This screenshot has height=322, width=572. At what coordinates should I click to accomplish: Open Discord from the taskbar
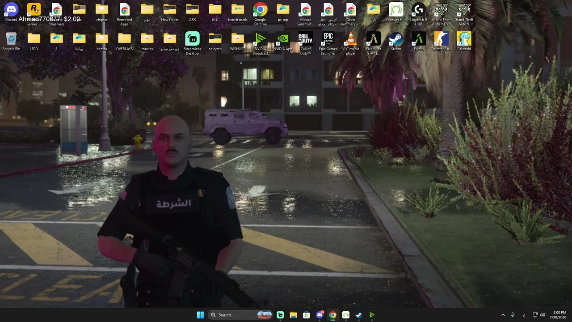tap(320, 315)
